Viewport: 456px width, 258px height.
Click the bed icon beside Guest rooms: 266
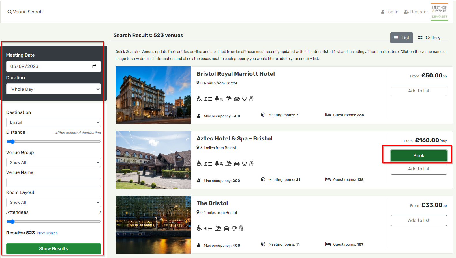tap(328, 115)
